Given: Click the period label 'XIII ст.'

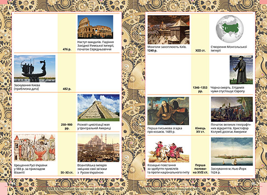Looking at the screenshot, I should pos(200,51).
